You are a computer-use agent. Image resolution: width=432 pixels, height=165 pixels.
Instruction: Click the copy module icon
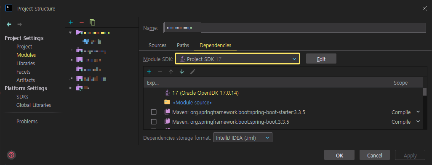click(92, 22)
